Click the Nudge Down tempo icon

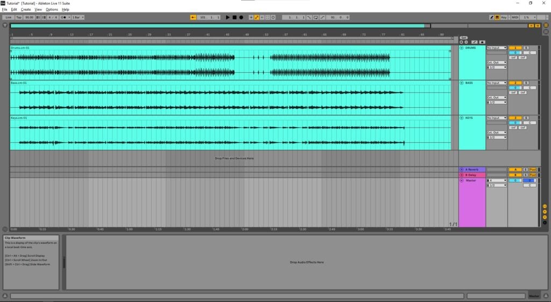click(38, 17)
